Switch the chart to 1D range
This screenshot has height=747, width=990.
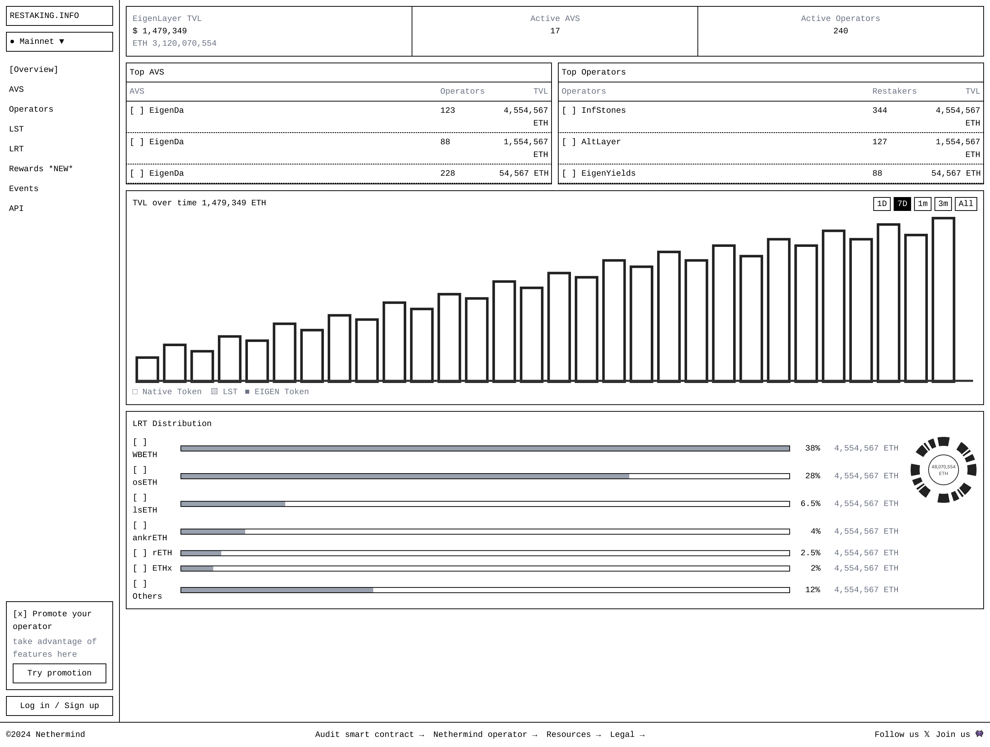click(x=882, y=204)
